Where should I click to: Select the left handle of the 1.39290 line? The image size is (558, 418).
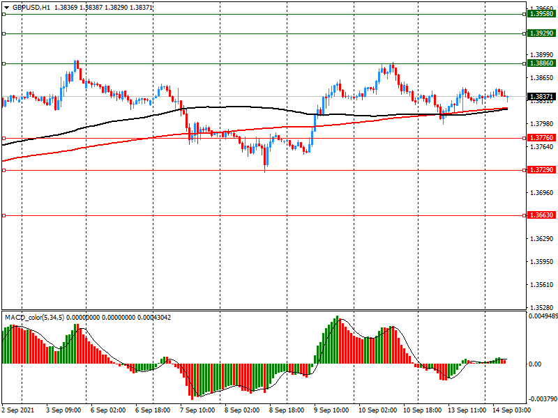coord(4,33)
